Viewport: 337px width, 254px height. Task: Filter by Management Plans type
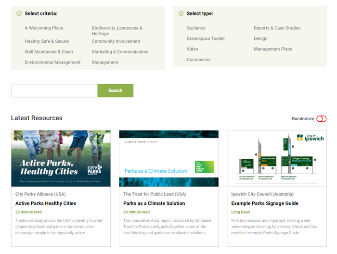tap(273, 49)
